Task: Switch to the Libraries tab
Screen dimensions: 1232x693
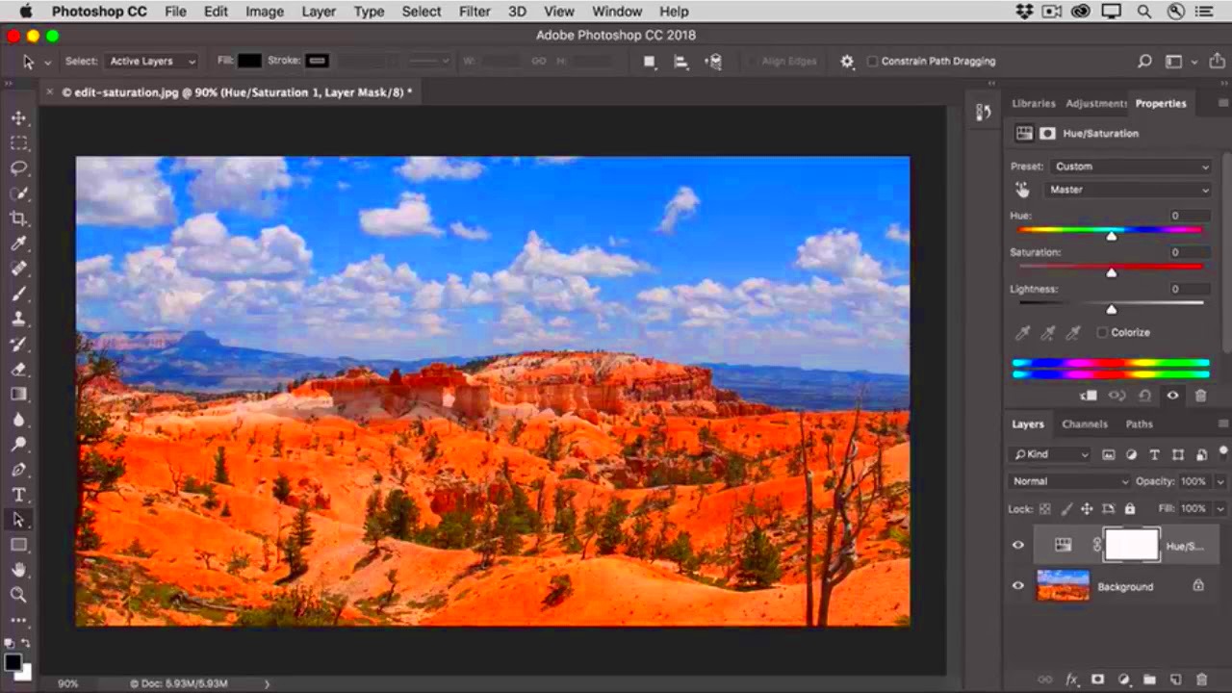Action: [x=1034, y=103]
